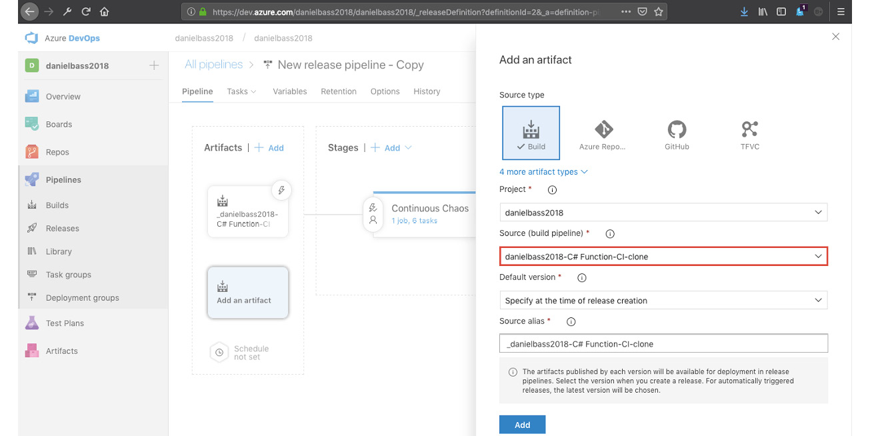
Task: Click the browser forward arrow
Action: 48,11
